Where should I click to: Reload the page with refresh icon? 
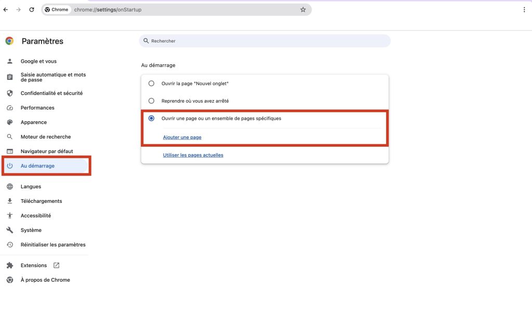tap(32, 9)
